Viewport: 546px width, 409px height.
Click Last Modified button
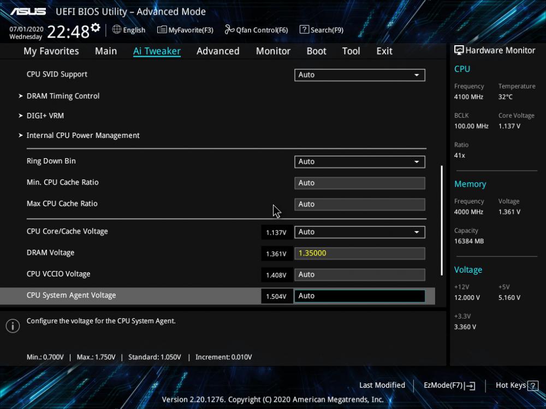coord(382,386)
